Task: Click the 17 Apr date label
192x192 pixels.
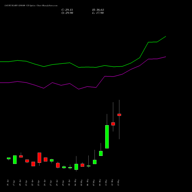Action: tap(14, 183)
